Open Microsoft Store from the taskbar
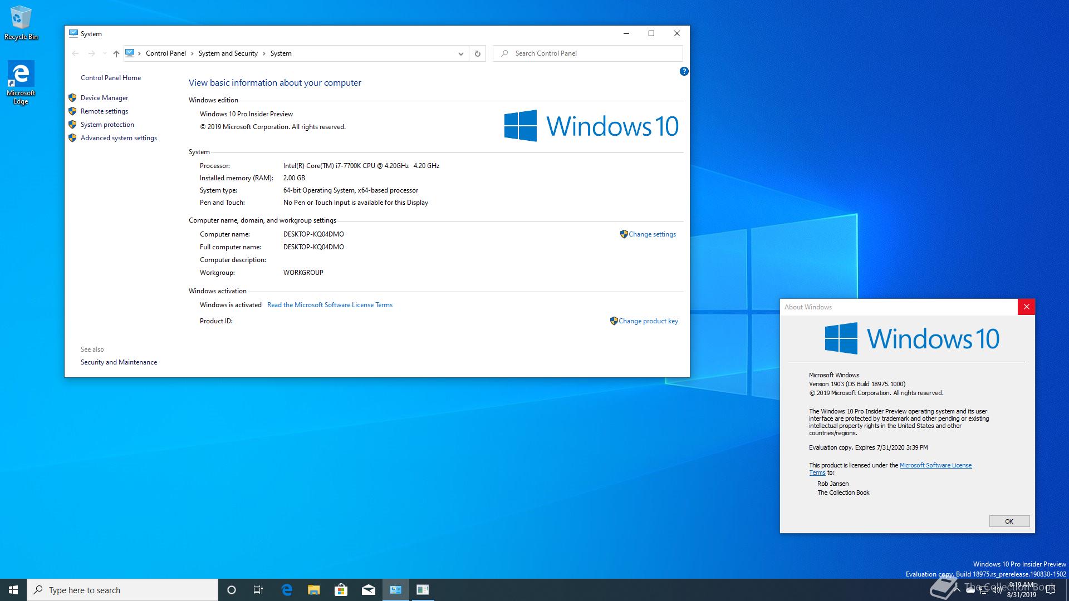 pos(341,590)
